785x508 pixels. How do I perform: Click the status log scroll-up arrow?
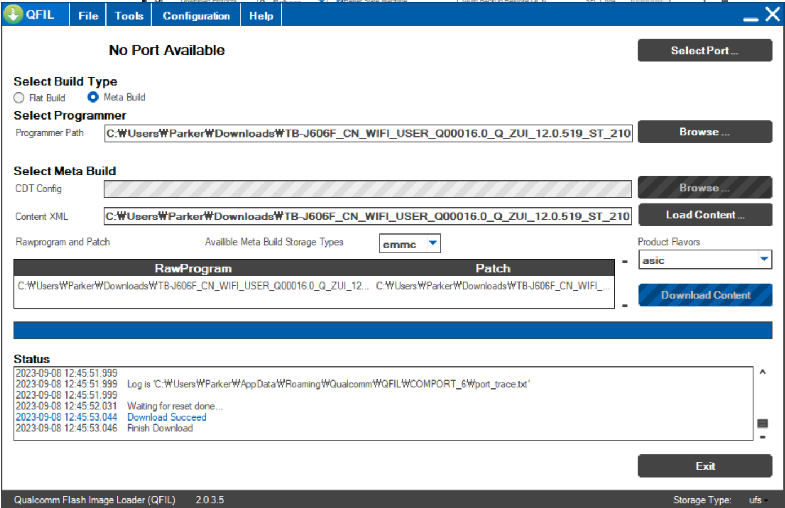(x=762, y=372)
